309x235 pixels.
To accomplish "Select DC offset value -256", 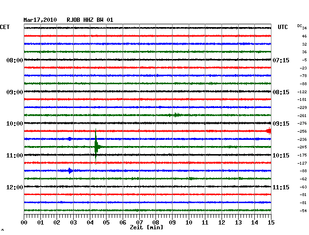I will [302, 131].
